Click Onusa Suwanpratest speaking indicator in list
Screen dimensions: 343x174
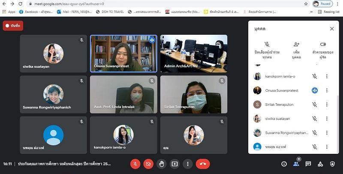[315, 90]
